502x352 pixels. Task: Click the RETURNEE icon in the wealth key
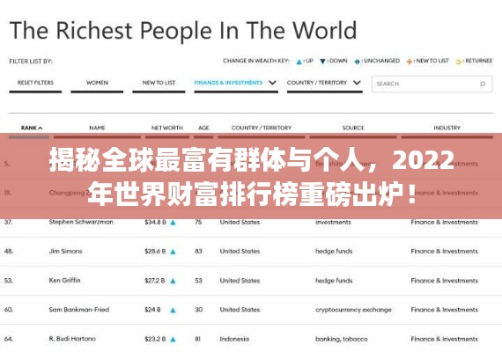[x=459, y=62]
